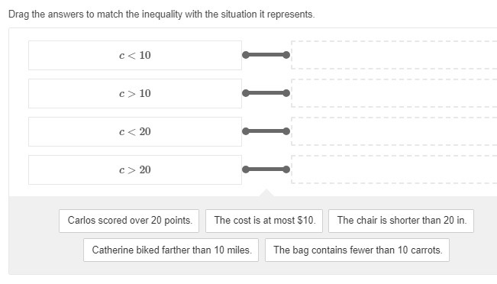This screenshot has height=284, width=497.
Task: Select the 'Carlos scored over 20 points.' answer tile
Action: [129, 221]
